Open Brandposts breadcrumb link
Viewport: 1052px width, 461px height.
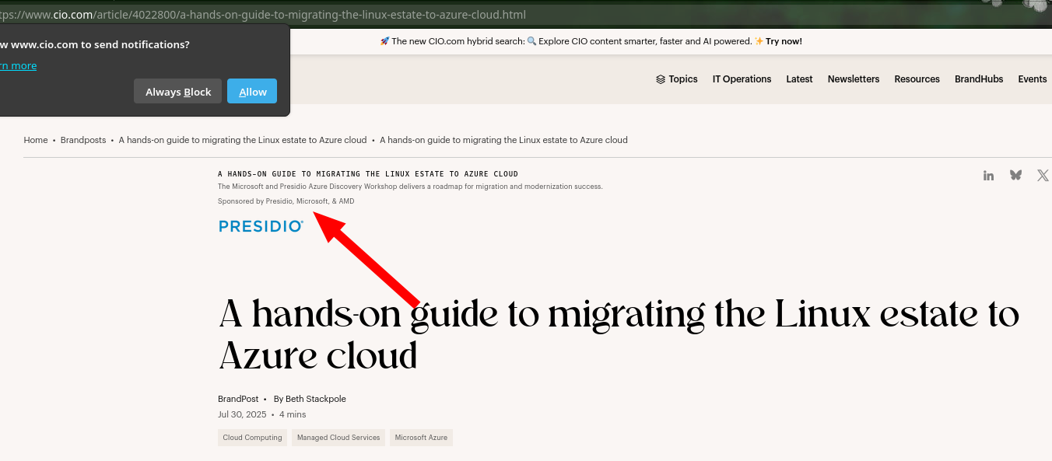point(83,140)
